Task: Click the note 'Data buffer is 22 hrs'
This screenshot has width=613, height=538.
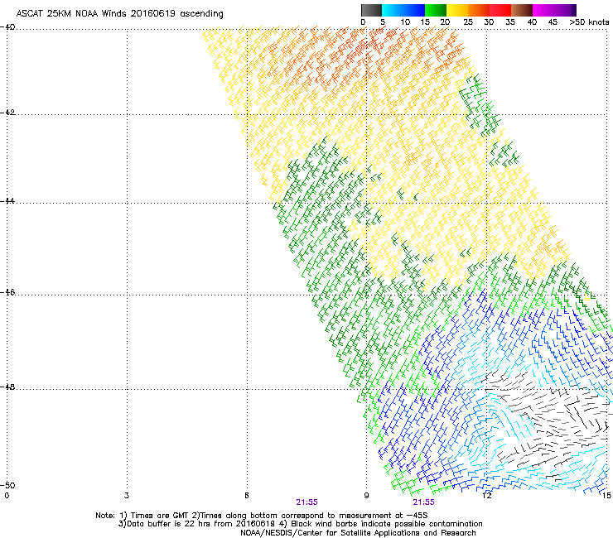Action: (169, 524)
